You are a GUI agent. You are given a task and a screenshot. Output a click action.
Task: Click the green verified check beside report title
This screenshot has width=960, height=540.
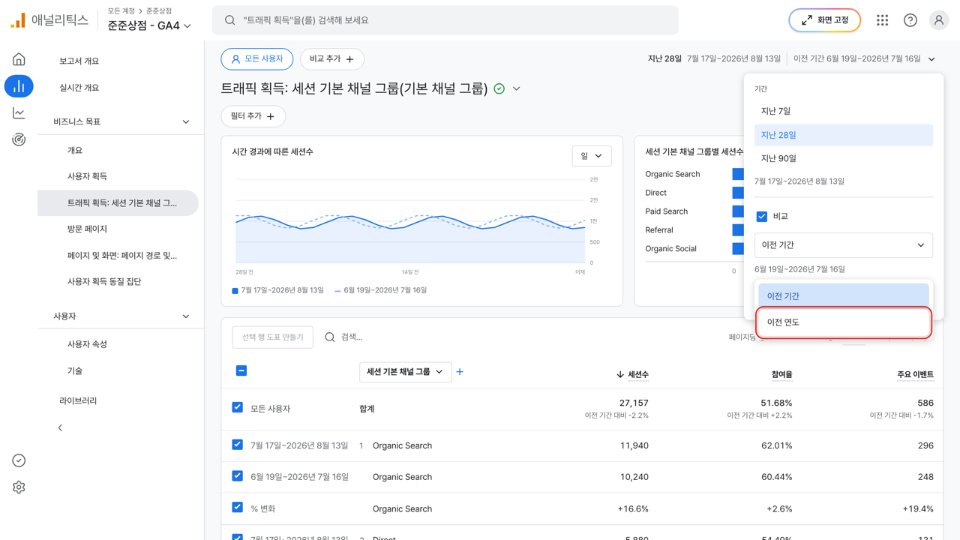point(499,88)
